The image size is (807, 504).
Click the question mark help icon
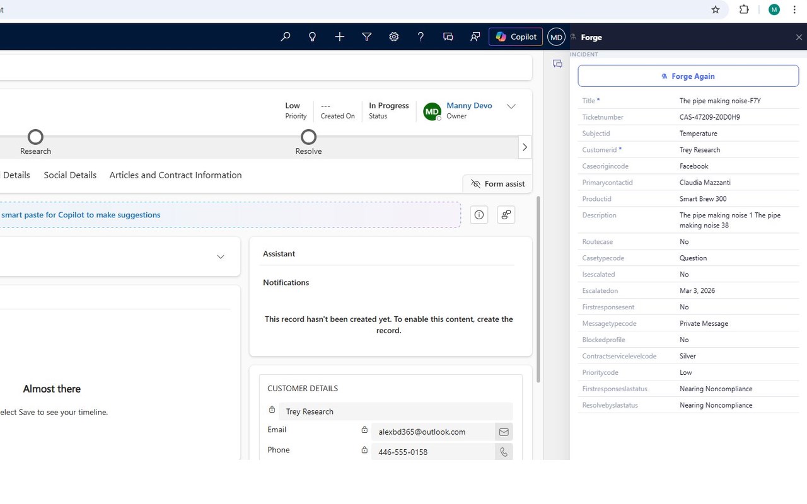pyautogui.click(x=421, y=37)
